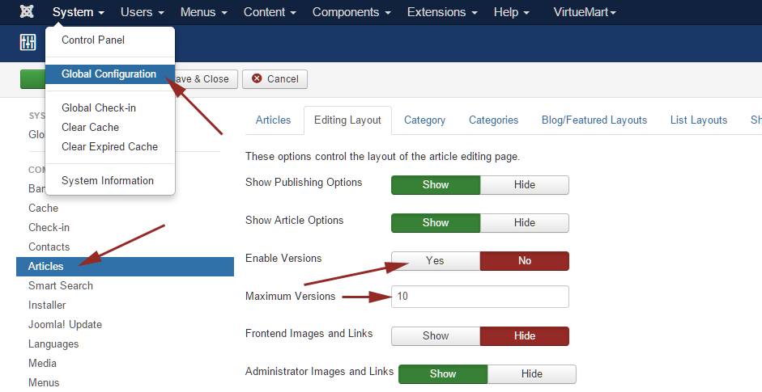Open Cache in the sidebar

[x=43, y=209]
